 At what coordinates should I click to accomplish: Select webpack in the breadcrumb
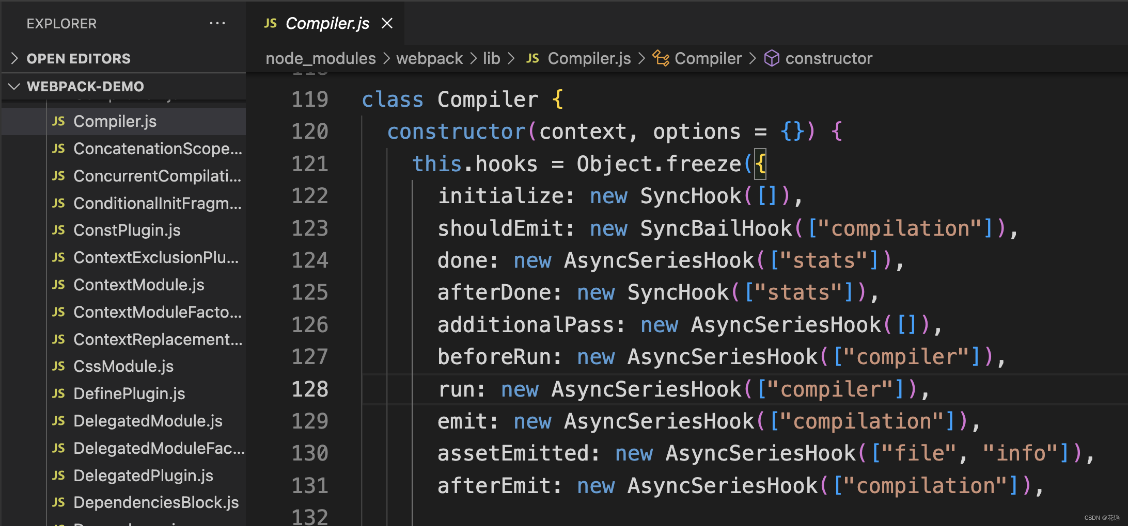[x=429, y=59]
